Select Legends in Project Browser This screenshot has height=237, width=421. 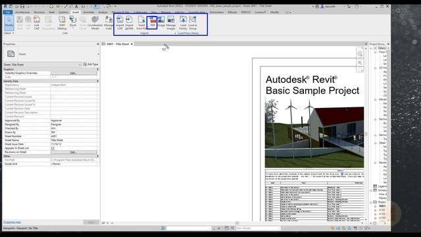point(382,186)
